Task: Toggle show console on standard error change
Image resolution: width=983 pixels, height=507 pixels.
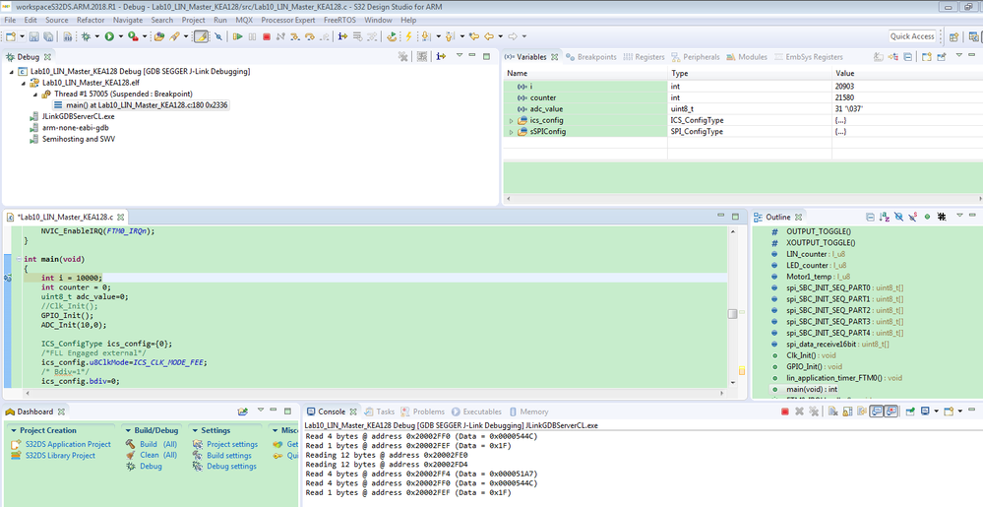Action: 891,412
